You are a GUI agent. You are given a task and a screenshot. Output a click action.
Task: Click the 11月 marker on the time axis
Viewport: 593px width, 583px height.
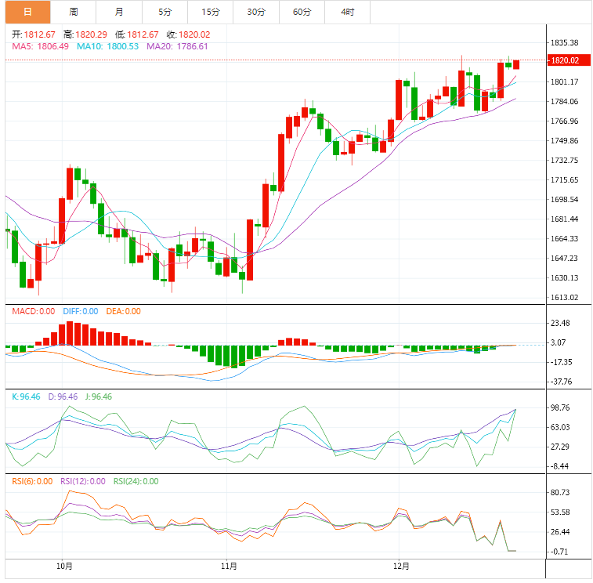pos(228,565)
